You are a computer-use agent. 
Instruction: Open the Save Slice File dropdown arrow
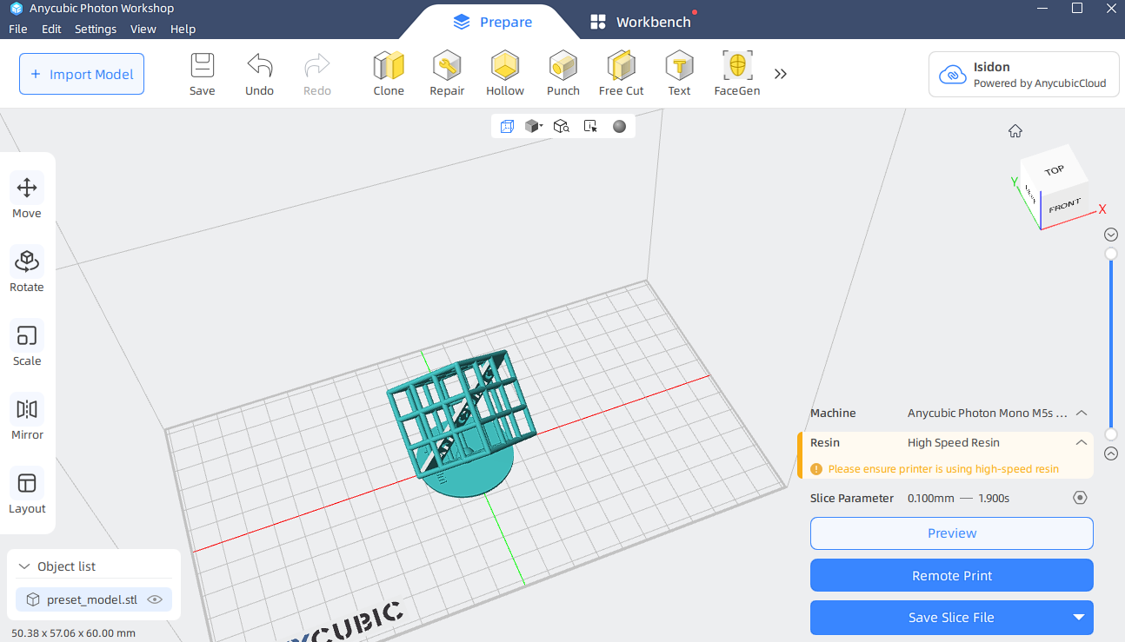pos(1079,618)
